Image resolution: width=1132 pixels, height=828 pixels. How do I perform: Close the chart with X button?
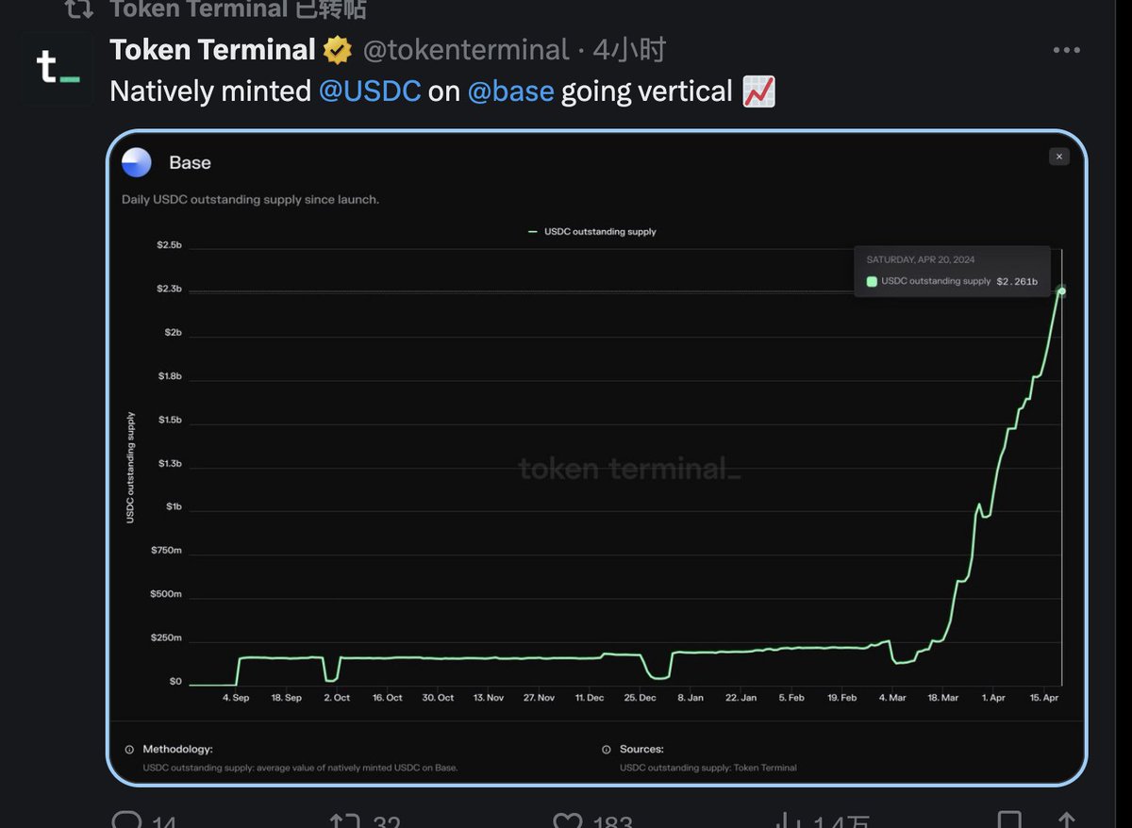(1059, 157)
